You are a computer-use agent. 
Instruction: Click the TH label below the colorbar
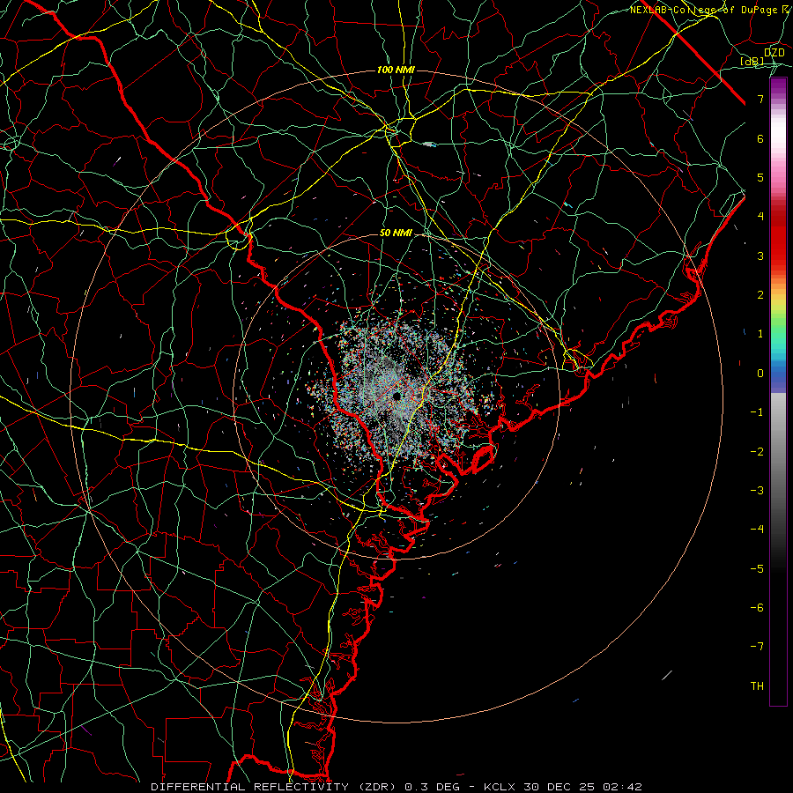point(757,686)
